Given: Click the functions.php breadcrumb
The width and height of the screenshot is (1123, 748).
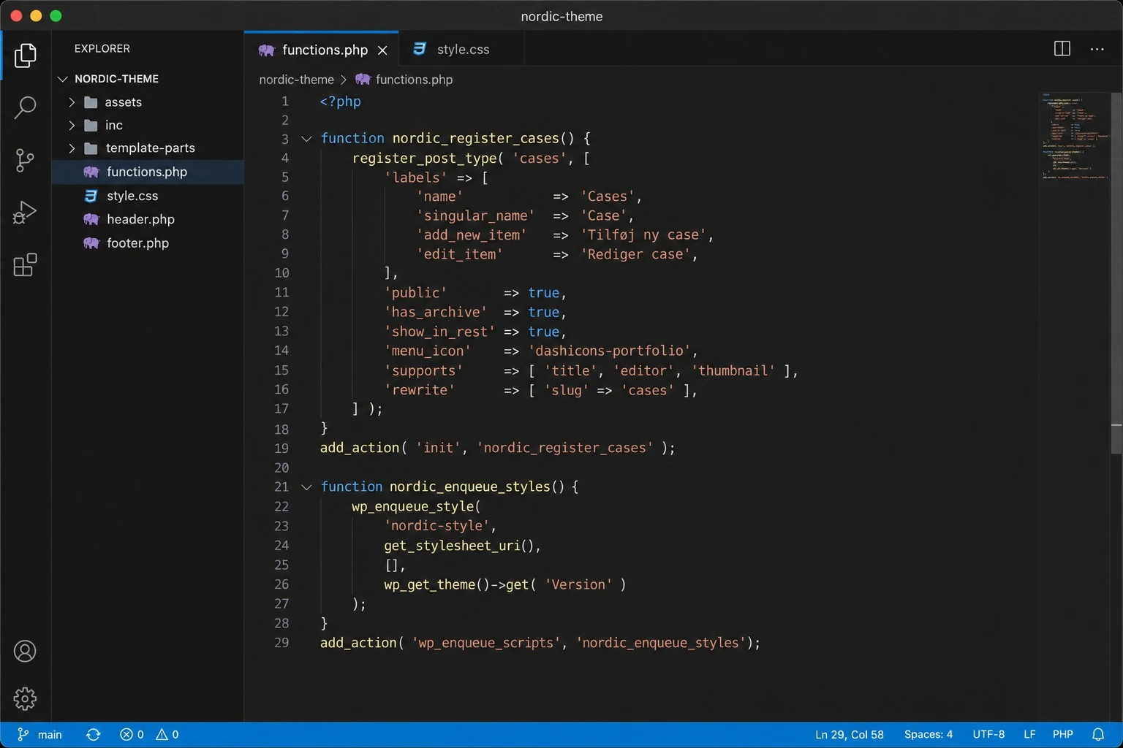Looking at the screenshot, I should pyautogui.click(x=404, y=80).
